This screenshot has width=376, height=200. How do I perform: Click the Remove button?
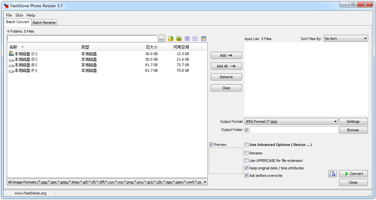[x=226, y=77]
